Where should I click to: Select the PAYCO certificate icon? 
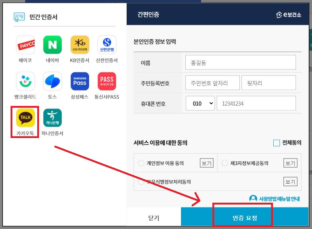(26, 45)
